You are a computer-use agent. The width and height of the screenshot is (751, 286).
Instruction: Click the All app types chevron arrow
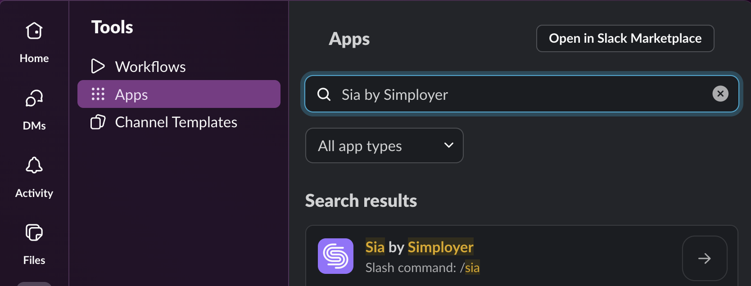click(x=448, y=145)
